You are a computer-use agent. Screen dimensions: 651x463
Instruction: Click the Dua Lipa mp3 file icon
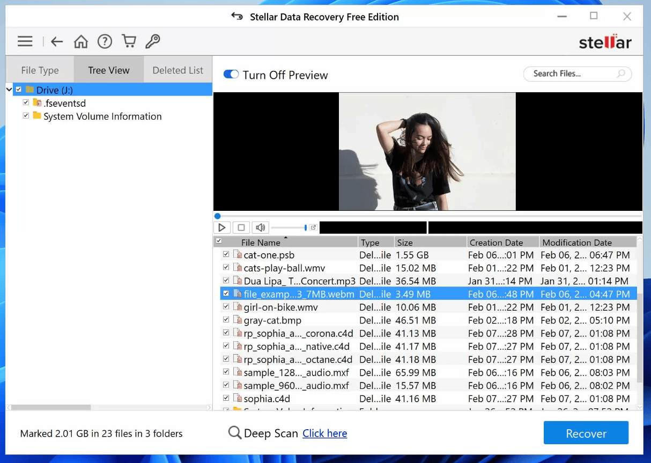(x=238, y=281)
